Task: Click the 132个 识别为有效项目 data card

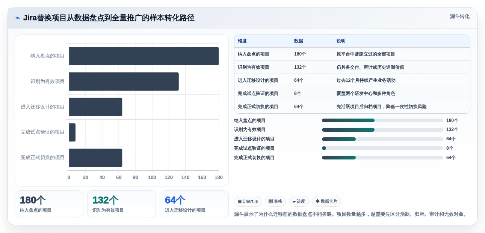Action: (121, 204)
